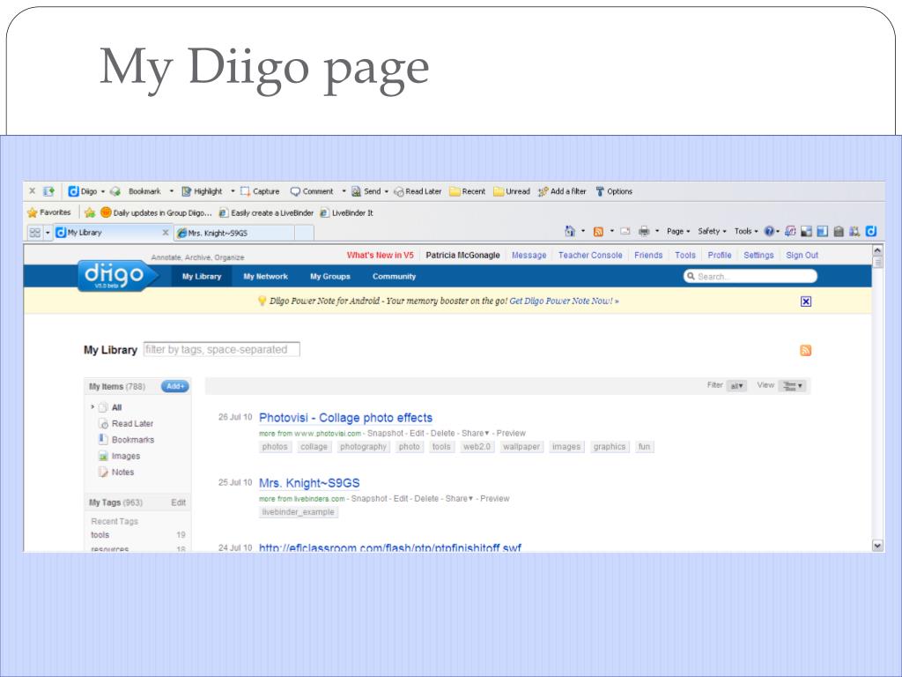902x677 pixels.
Task: Click the Patricia McGonagle user name
Action: 462,255
